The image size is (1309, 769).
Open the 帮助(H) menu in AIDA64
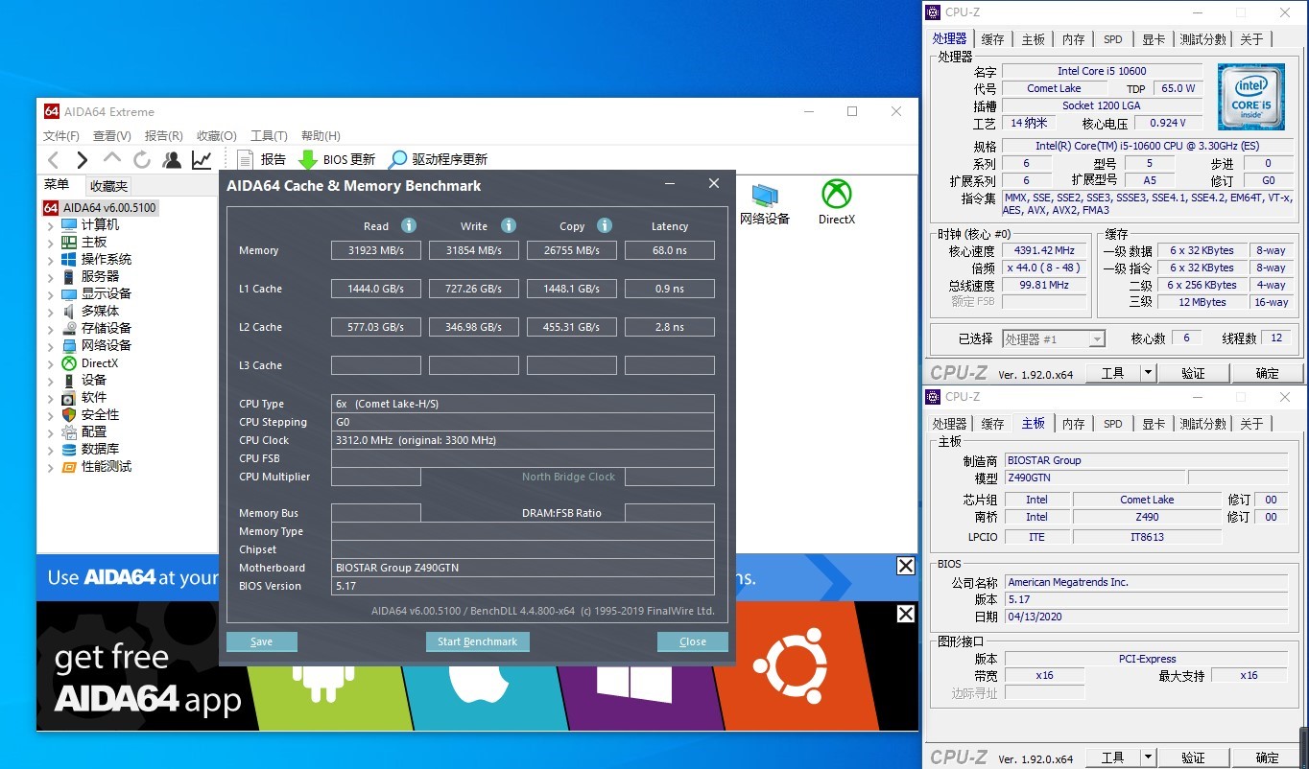[x=321, y=136]
